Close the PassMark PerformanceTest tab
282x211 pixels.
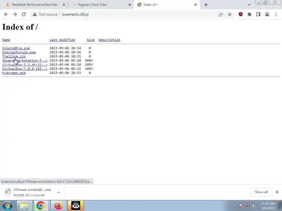tap(64, 5)
